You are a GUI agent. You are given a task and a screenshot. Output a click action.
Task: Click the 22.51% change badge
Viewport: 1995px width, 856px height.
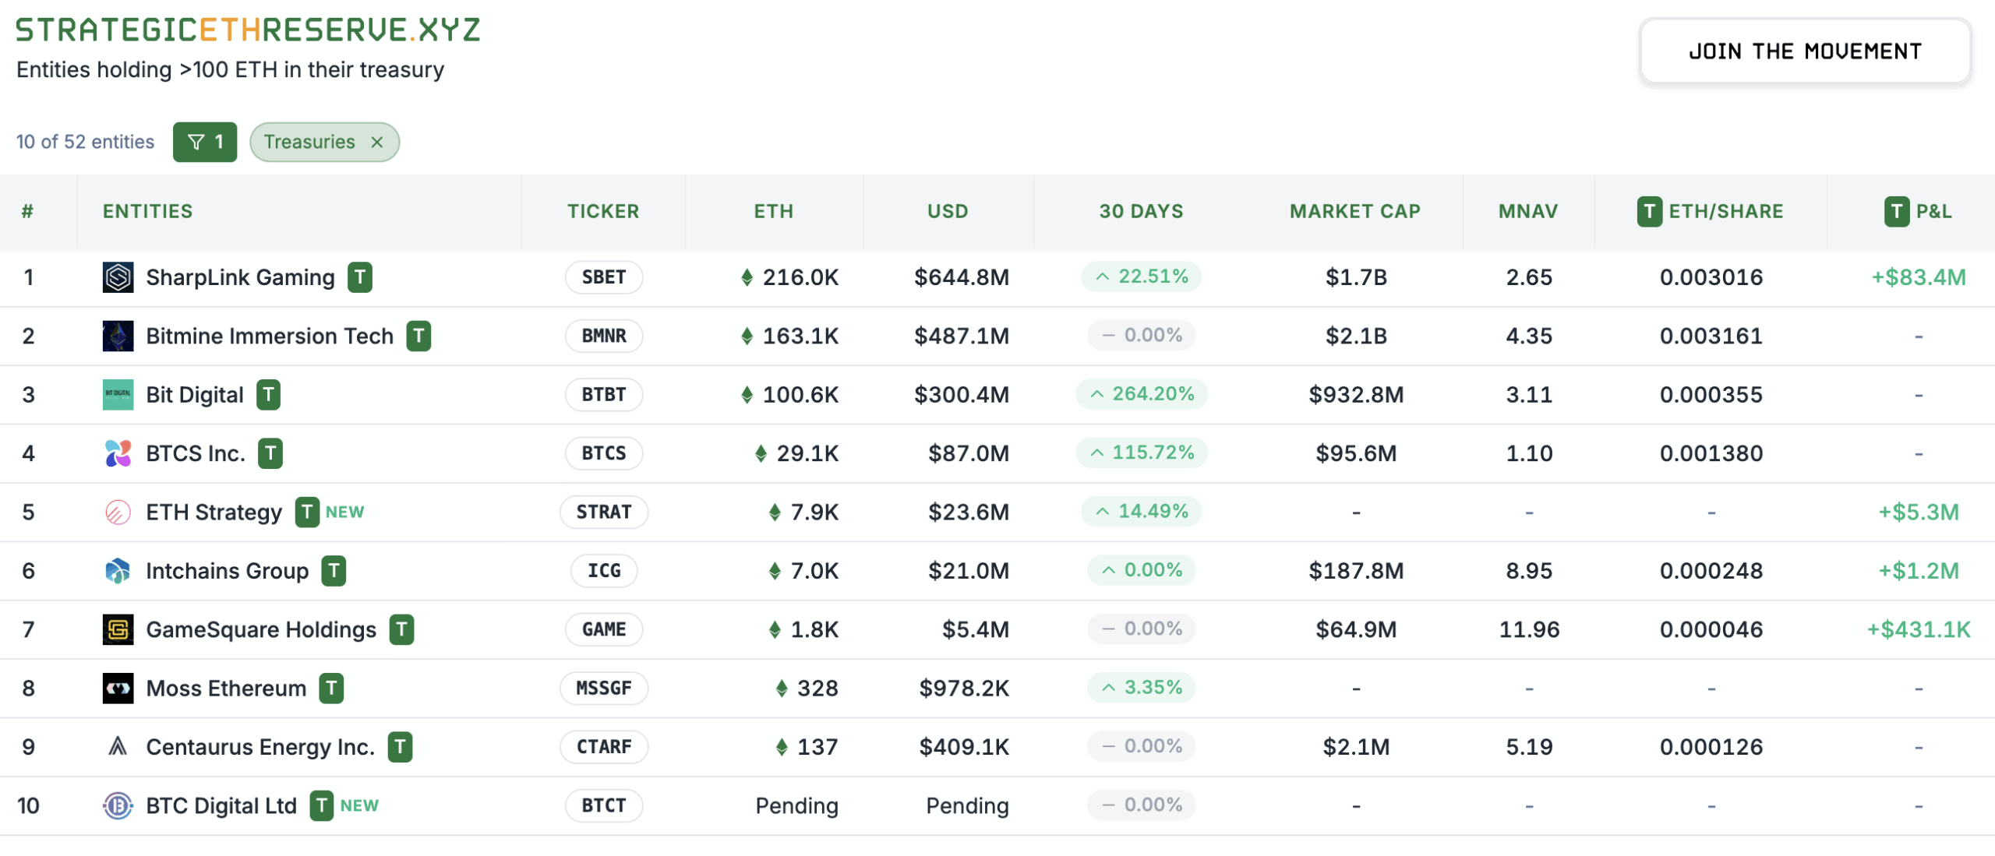[x=1141, y=277]
